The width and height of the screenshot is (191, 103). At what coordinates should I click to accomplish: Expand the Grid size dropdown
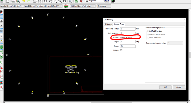point(82,6)
